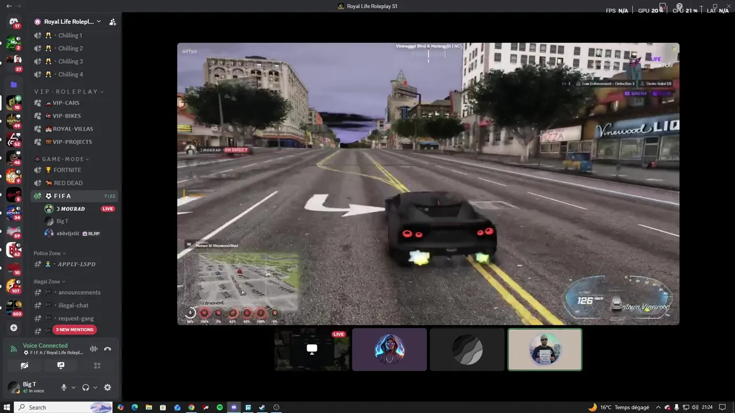The image size is (735, 413).
Task: Open the taskbar volume speaker icon
Action: (695, 407)
